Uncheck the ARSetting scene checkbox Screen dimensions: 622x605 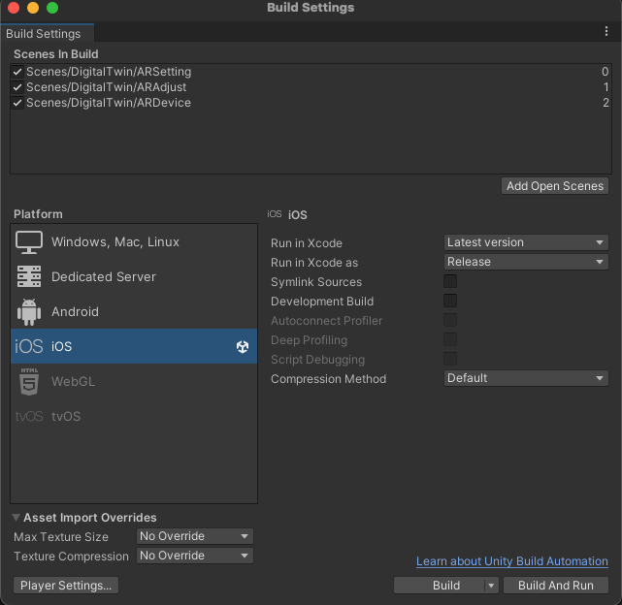(x=17, y=72)
